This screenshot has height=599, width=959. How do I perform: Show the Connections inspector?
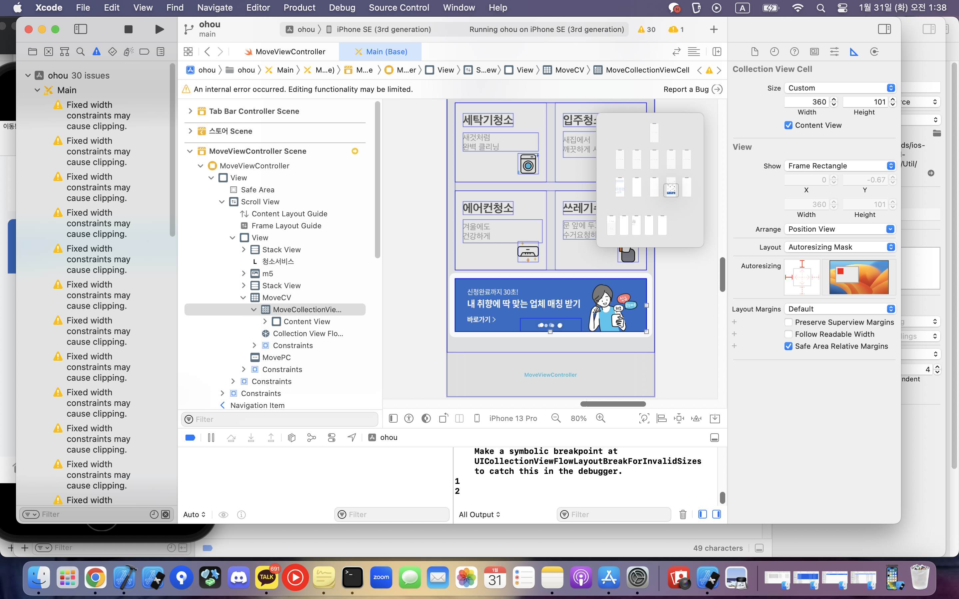[874, 52]
